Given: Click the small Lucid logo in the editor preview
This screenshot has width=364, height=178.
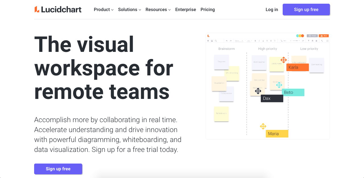Looking at the screenshot, I should click(x=208, y=36).
